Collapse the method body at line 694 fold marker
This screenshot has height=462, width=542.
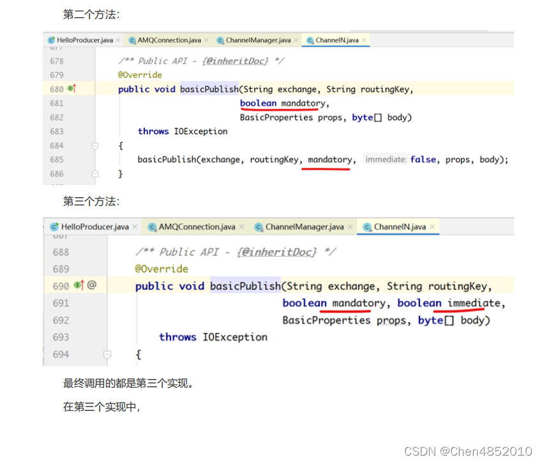click(107, 355)
